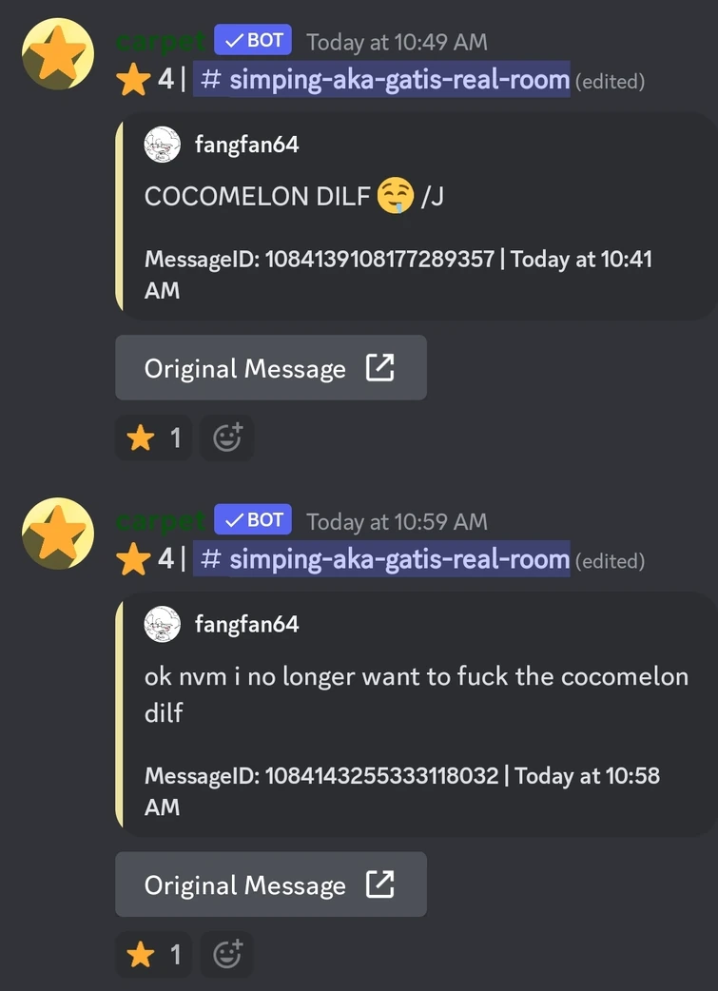Open fangfan64's avatar in the 'ok nvm' embed
The width and height of the screenshot is (718, 991).
click(163, 625)
